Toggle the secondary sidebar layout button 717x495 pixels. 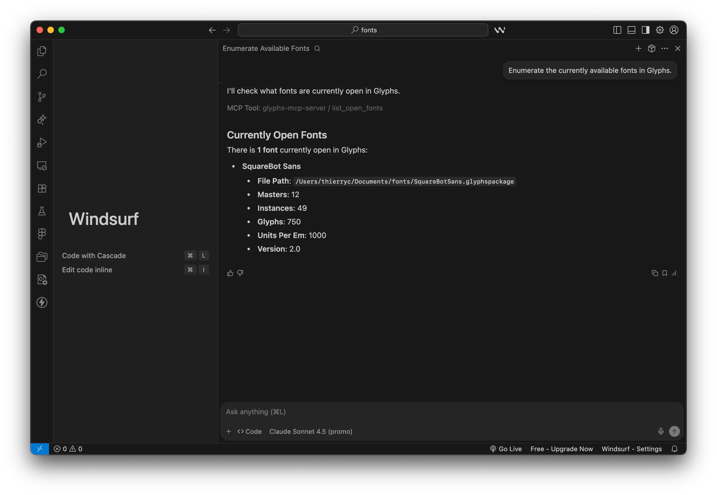click(x=646, y=30)
